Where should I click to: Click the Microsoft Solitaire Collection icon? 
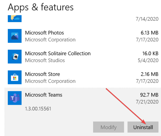point(15,57)
